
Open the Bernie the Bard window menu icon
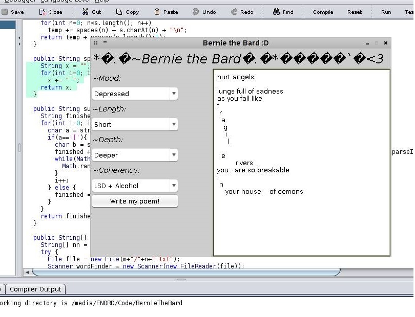[96, 43]
